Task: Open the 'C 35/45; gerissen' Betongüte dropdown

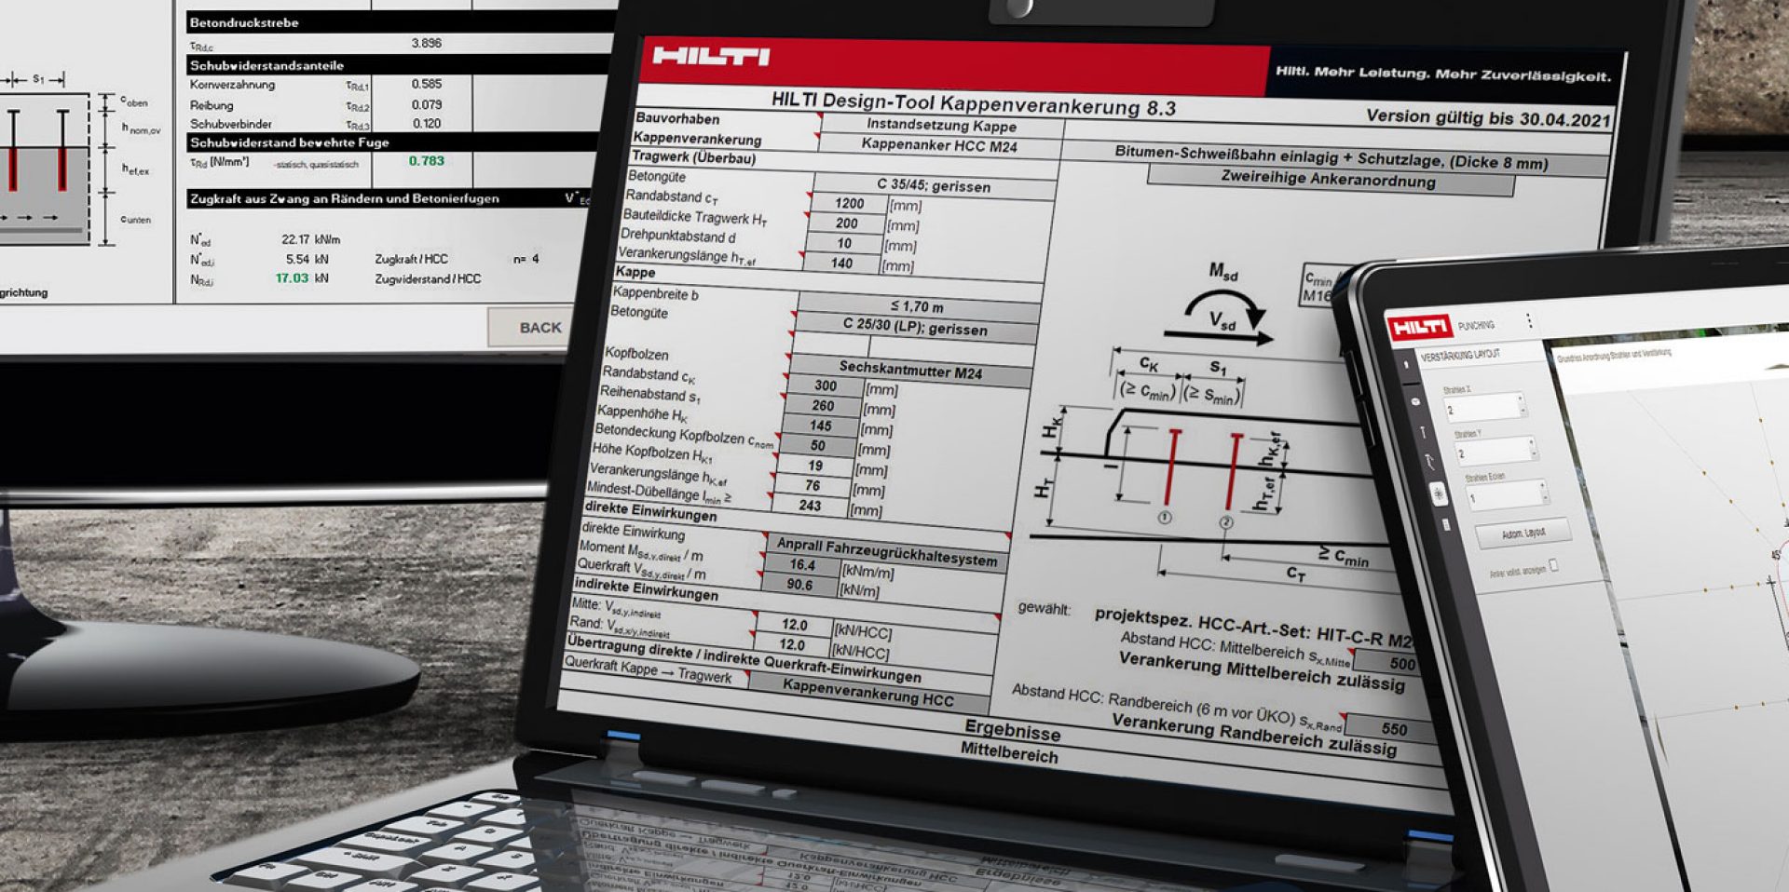Action: coord(934,185)
